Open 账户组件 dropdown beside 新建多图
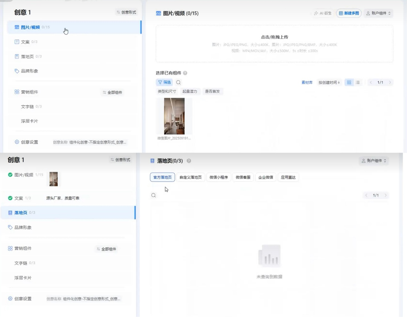 pos(379,13)
